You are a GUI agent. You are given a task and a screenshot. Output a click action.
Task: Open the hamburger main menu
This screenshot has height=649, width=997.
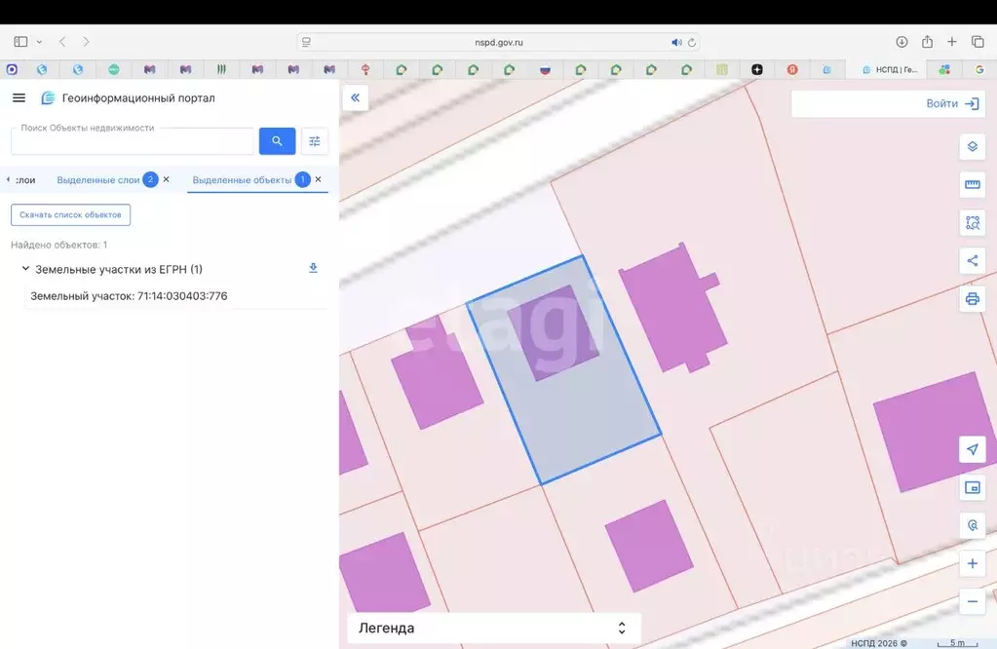click(19, 97)
